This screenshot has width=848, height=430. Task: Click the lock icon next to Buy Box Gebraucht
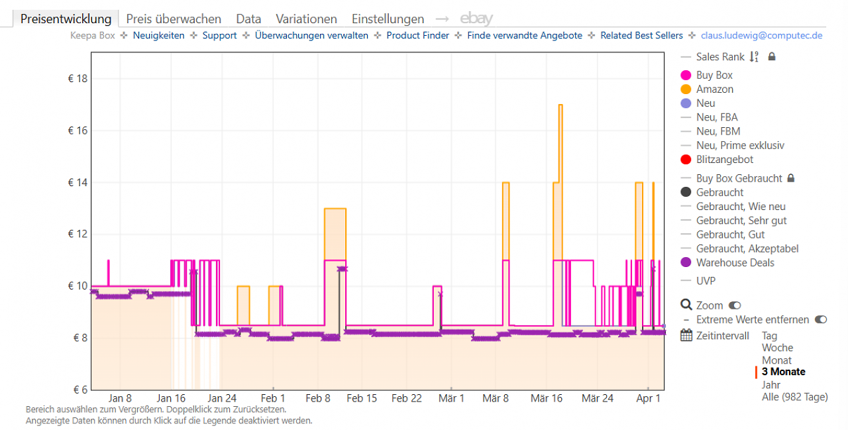coord(790,178)
